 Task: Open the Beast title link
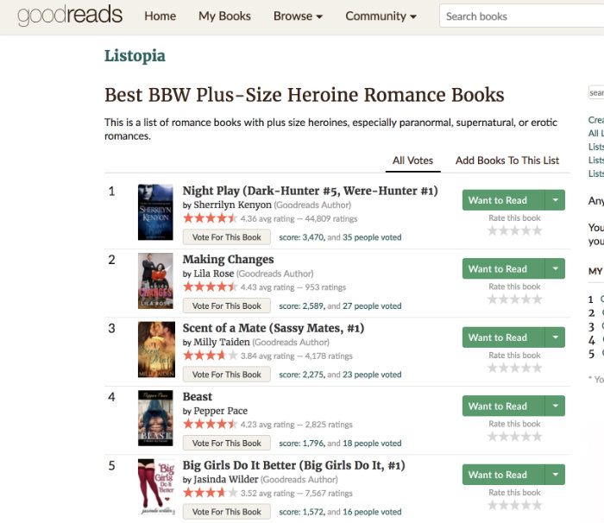pos(198,397)
